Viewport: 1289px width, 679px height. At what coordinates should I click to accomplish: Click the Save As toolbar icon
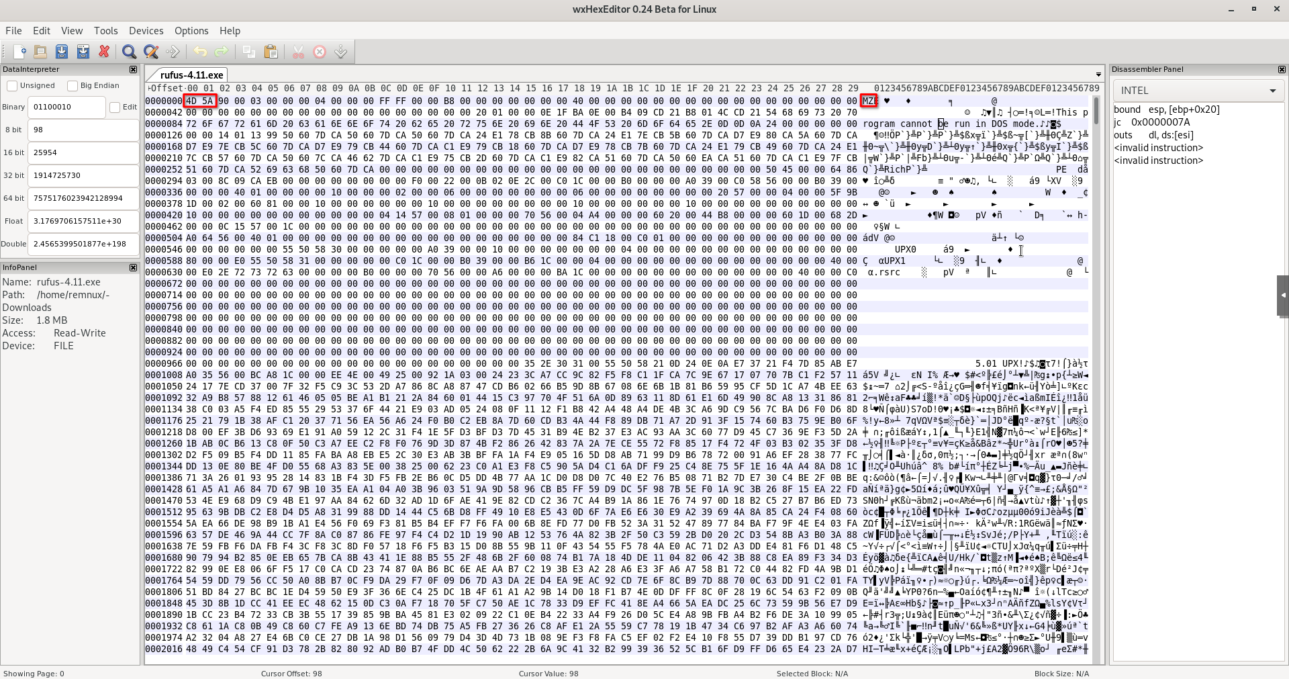click(x=83, y=52)
